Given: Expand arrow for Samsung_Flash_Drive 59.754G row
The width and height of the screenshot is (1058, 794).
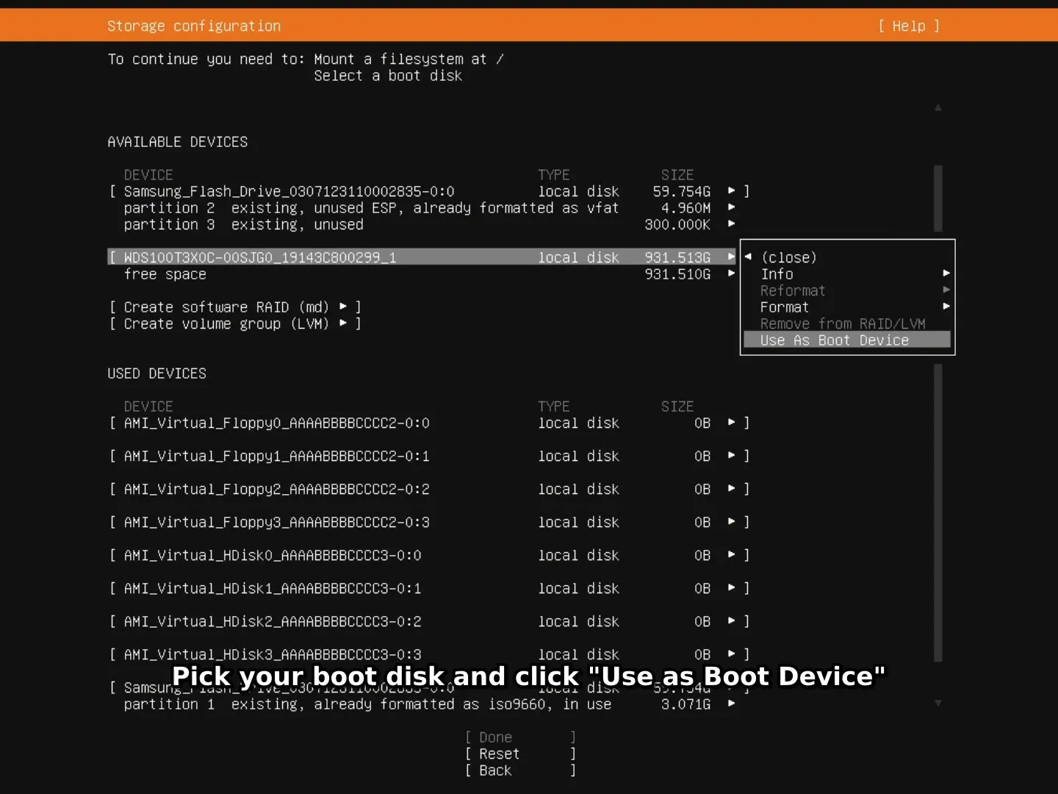Looking at the screenshot, I should click(731, 191).
